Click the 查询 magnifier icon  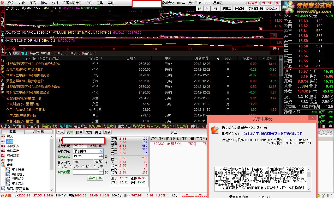pos(3,165)
